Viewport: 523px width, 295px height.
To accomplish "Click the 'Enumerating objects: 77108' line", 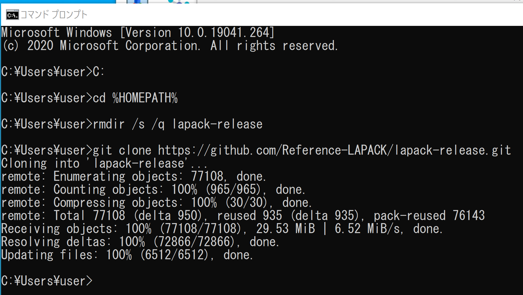I will (x=134, y=177).
